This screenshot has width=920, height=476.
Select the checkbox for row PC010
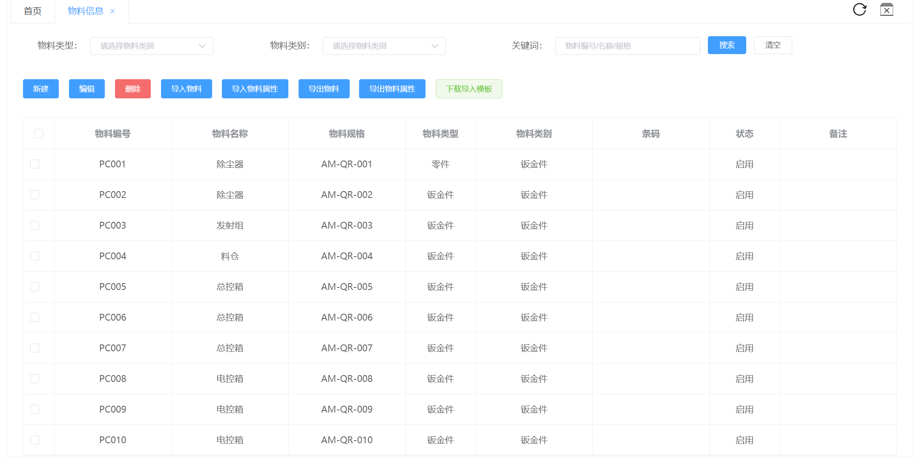[x=35, y=440]
